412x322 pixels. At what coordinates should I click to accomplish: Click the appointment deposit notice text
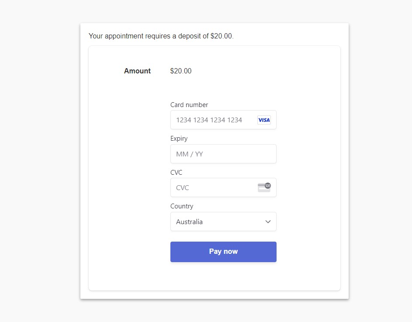(x=161, y=36)
